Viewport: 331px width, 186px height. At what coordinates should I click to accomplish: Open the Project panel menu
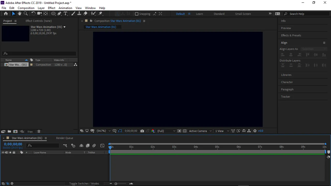click(15, 21)
